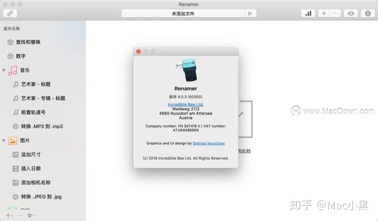
Task: Click the play arrow to apply renaming
Action: coord(250,14)
